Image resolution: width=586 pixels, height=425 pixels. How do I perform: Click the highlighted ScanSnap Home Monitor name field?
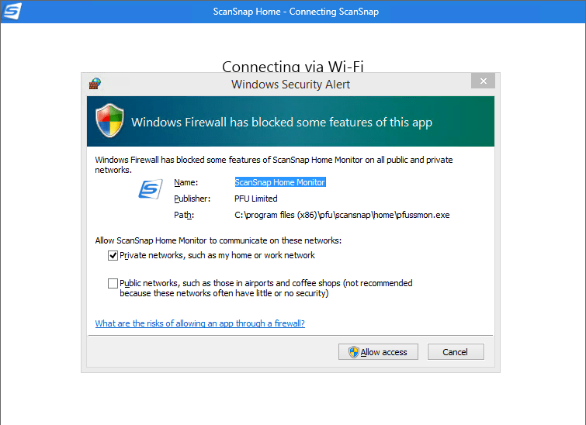click(x=280, y=182)
